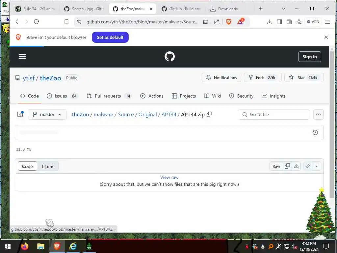View file history clock icon
Screen dimensions: 337x253
315,132
